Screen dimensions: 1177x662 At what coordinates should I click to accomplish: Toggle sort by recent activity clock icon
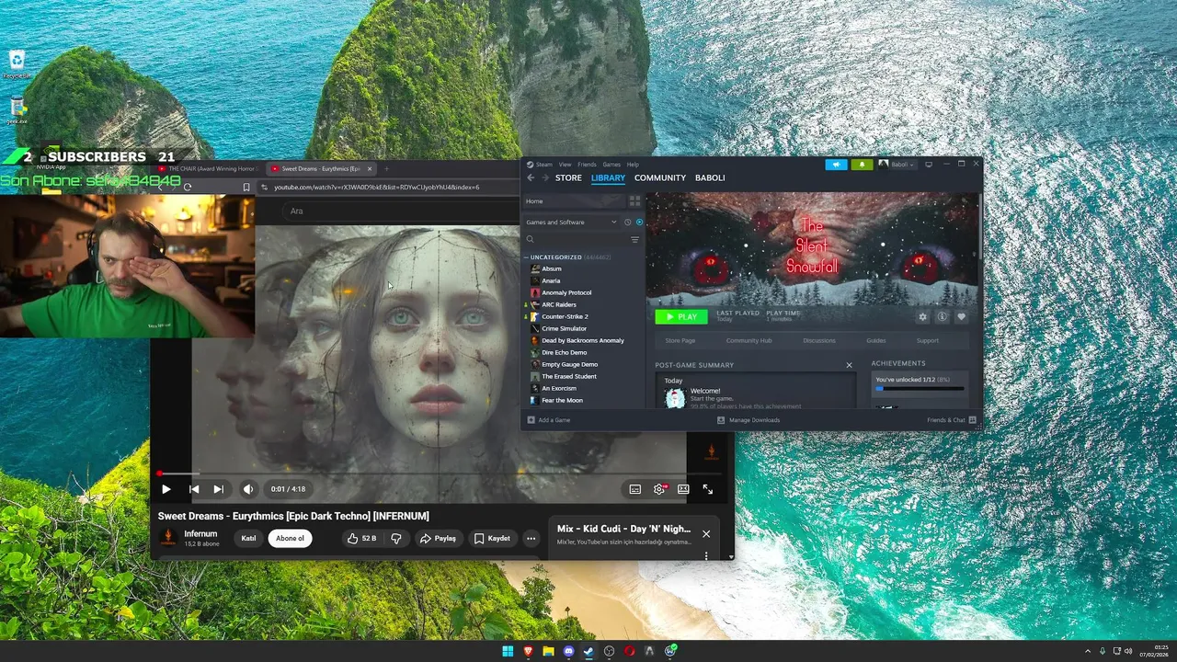pos(628,222)
